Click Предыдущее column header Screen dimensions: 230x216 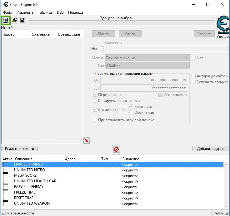[69, 34]
